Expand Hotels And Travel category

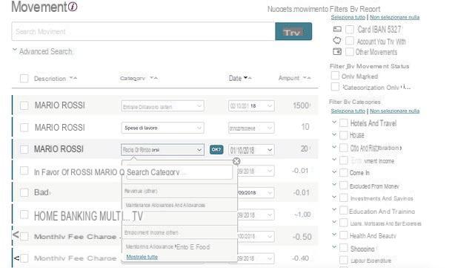pyautogui.click(x=334, y=122)
